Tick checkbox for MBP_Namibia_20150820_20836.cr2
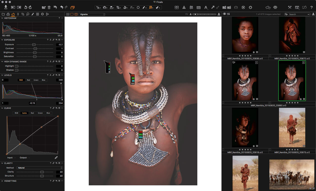The width and height of the screenshot is (316, 191). click(x=223, y=56)
